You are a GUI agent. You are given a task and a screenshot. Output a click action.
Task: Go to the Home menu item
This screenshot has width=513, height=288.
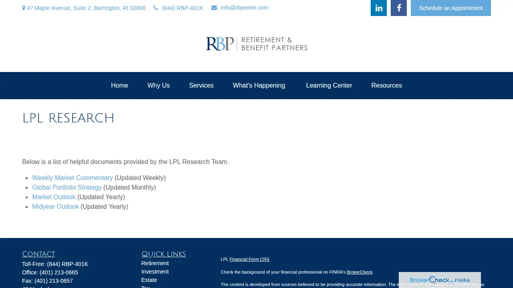point(119,85)
